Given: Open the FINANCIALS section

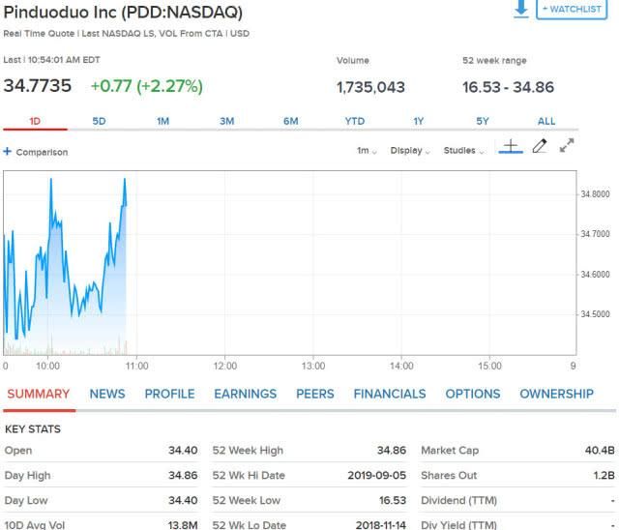Looking at the screenshot, I should coord(389,394).
